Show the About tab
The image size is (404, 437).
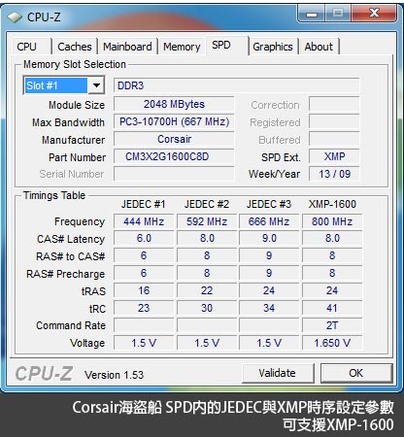tap(319, 47)
